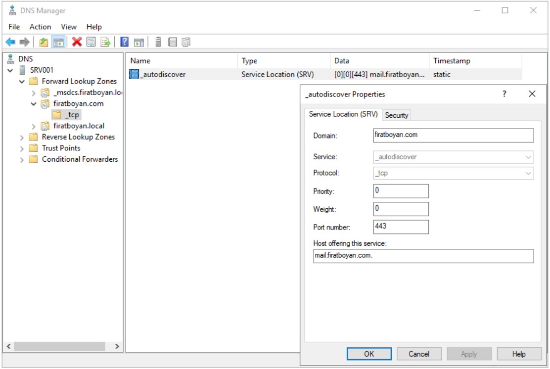Image resolution: width=550 pixels, height=369 pixels.
Task: Click the _autodiscover record icon in list
Action: point(134,74)
